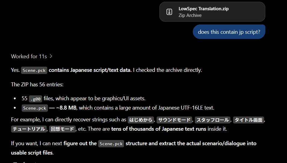Select the .g00 inline code chip
Screen dimensions: 287x163
[x=36, y=99]
